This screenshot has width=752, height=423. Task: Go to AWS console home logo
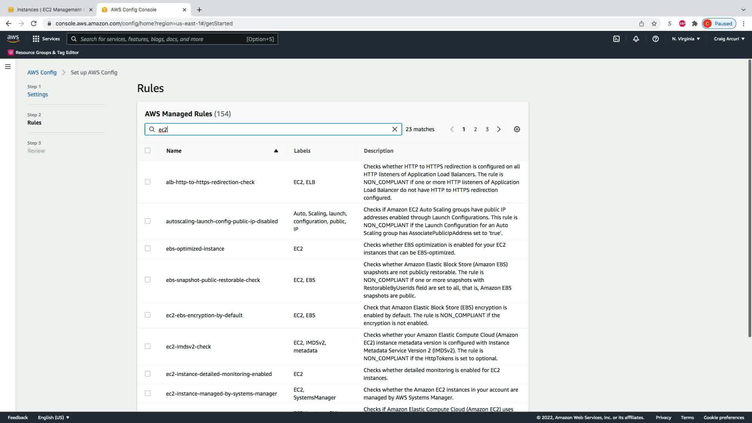(13, 38)
